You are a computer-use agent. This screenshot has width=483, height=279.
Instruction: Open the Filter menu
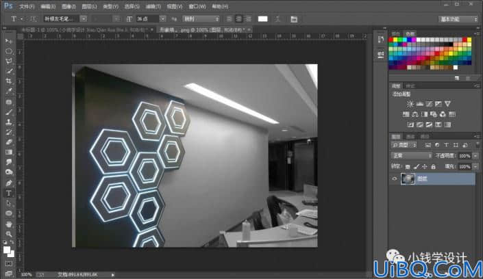pos(153,6)
